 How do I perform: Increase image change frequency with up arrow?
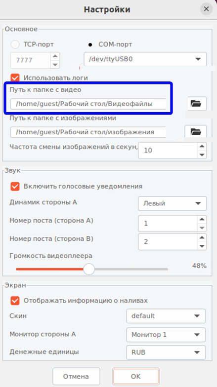202,146
